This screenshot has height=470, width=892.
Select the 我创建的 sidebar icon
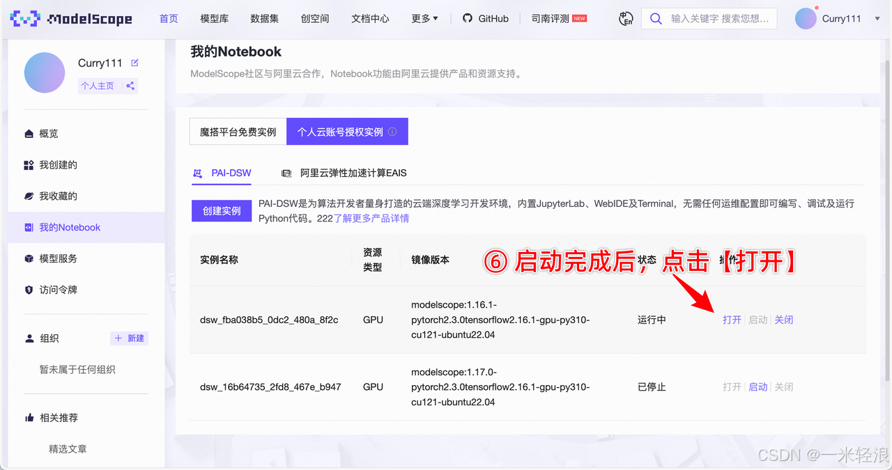tap(29, 164)
